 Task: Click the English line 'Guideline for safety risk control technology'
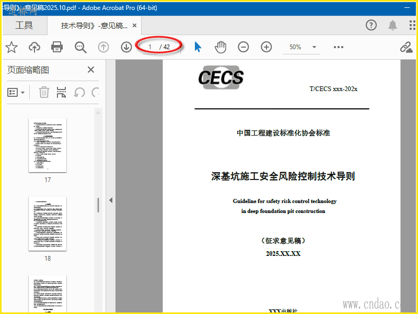point(284,201)
